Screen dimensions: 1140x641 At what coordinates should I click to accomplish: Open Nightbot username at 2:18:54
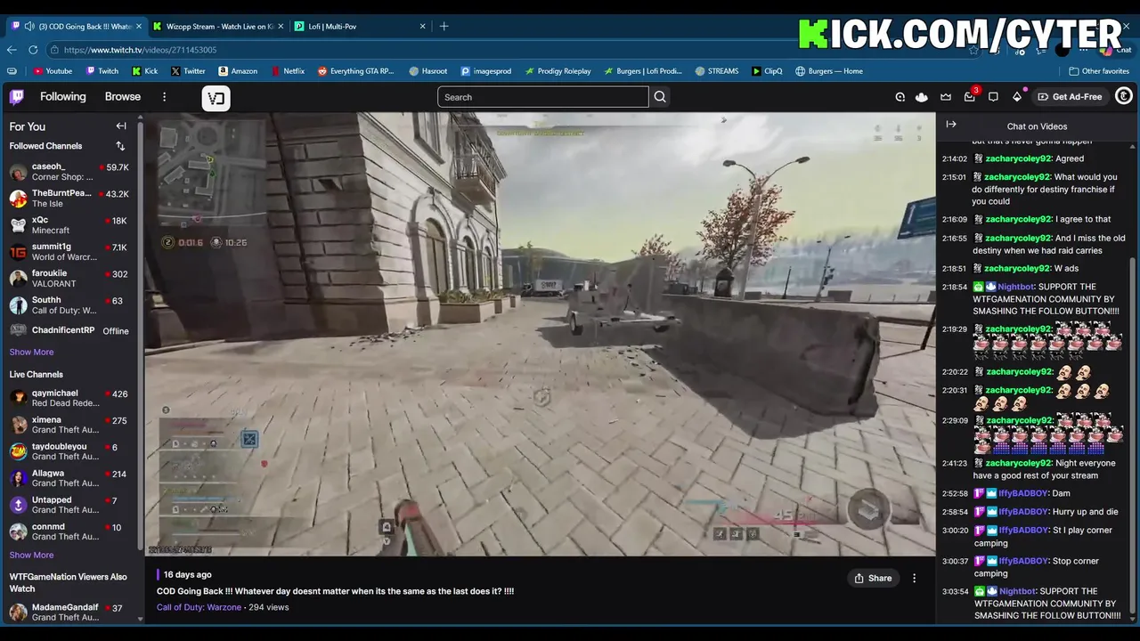click(1015, 287)
